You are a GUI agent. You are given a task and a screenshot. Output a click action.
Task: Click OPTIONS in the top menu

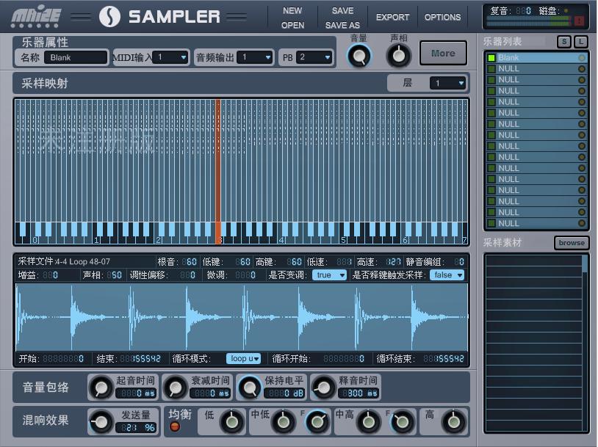442,17
